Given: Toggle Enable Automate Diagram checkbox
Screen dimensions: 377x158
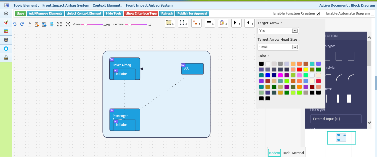Looking at the screenshot, I should 373,13.
